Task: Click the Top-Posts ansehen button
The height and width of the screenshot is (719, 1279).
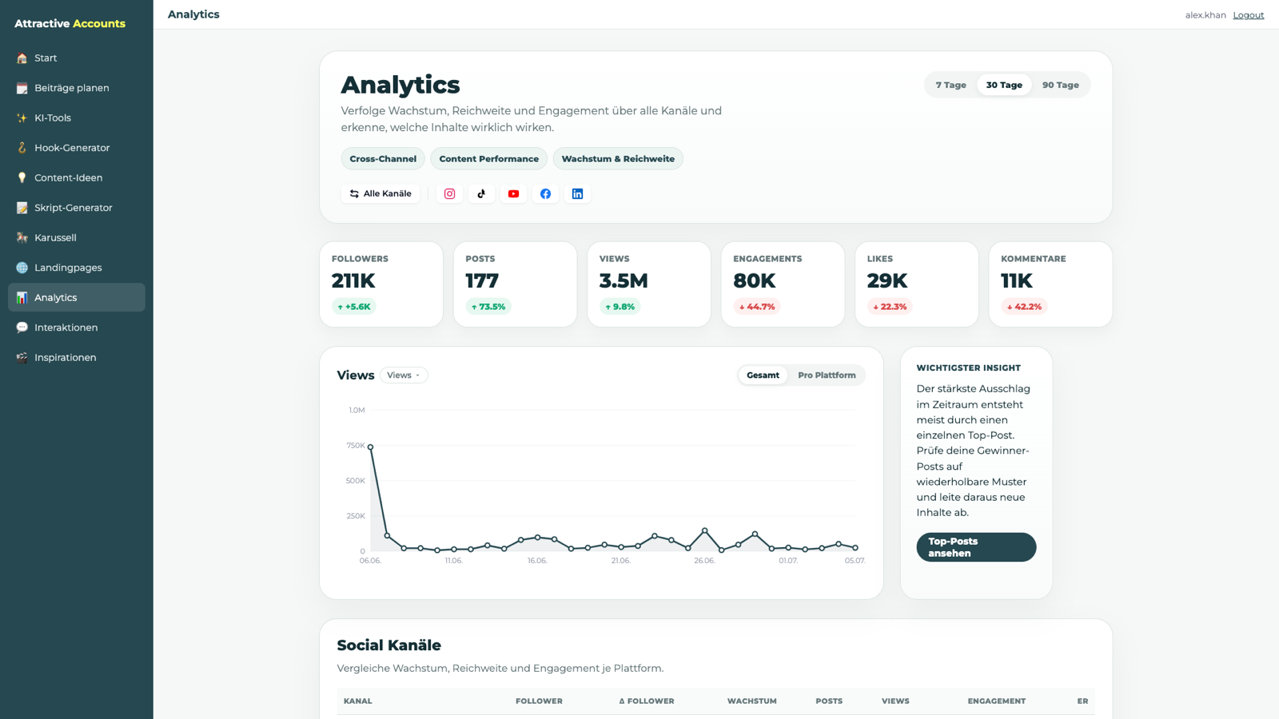Action: pyautogui.click(x=976, y=547)
